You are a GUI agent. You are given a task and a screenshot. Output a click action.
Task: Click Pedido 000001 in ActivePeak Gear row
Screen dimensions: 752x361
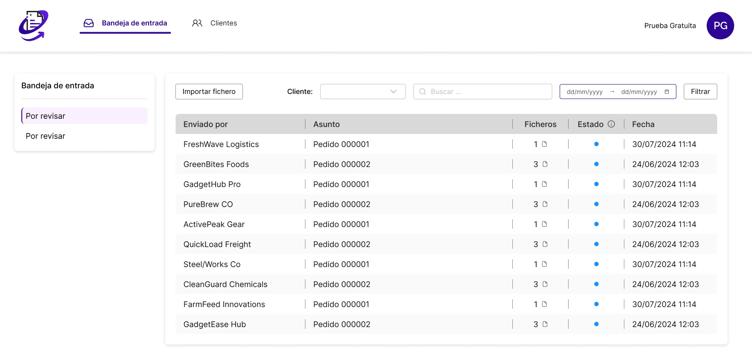click(341, 224)
